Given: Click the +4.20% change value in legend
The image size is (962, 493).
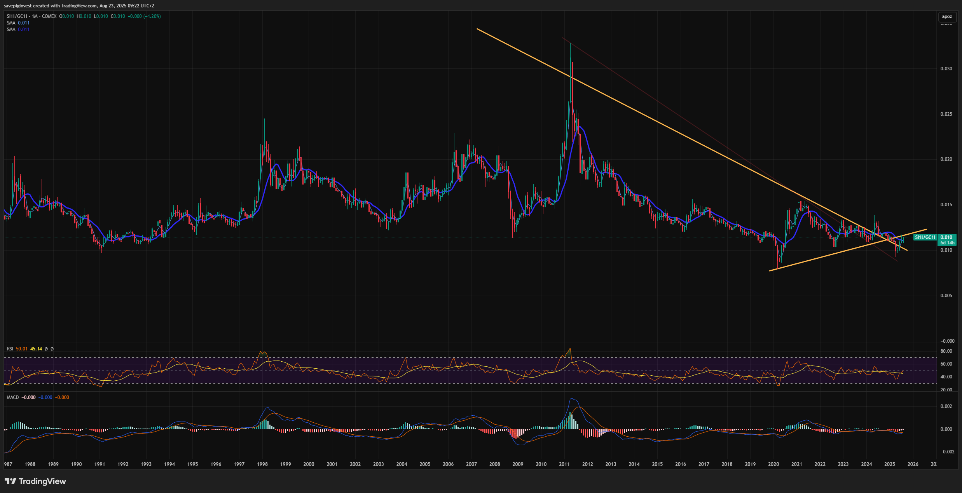Looking at the screenshot, I should [152, 16].
